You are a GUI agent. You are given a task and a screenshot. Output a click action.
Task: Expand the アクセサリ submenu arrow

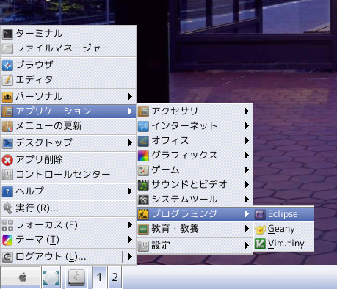tap(247, 111)
